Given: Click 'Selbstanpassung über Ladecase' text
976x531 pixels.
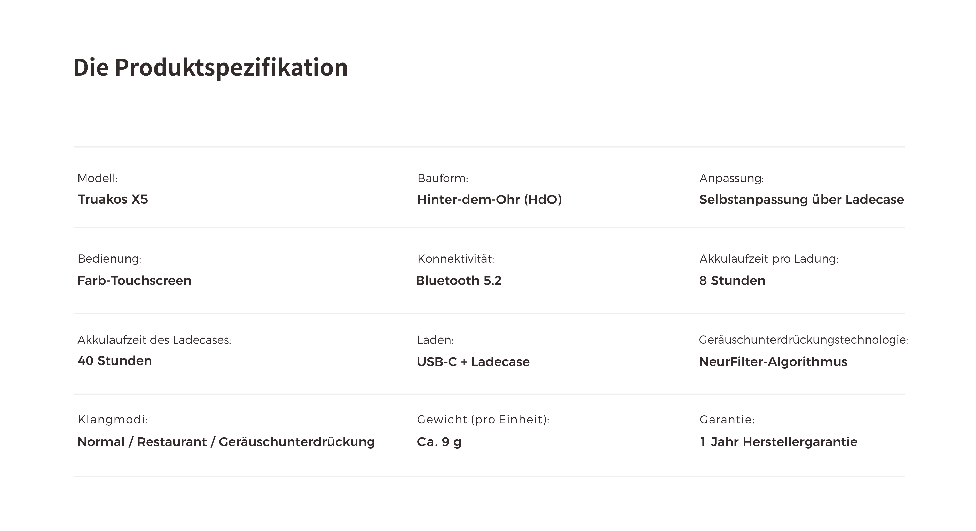Looking at the screenshot, I should tap(801, 200).
